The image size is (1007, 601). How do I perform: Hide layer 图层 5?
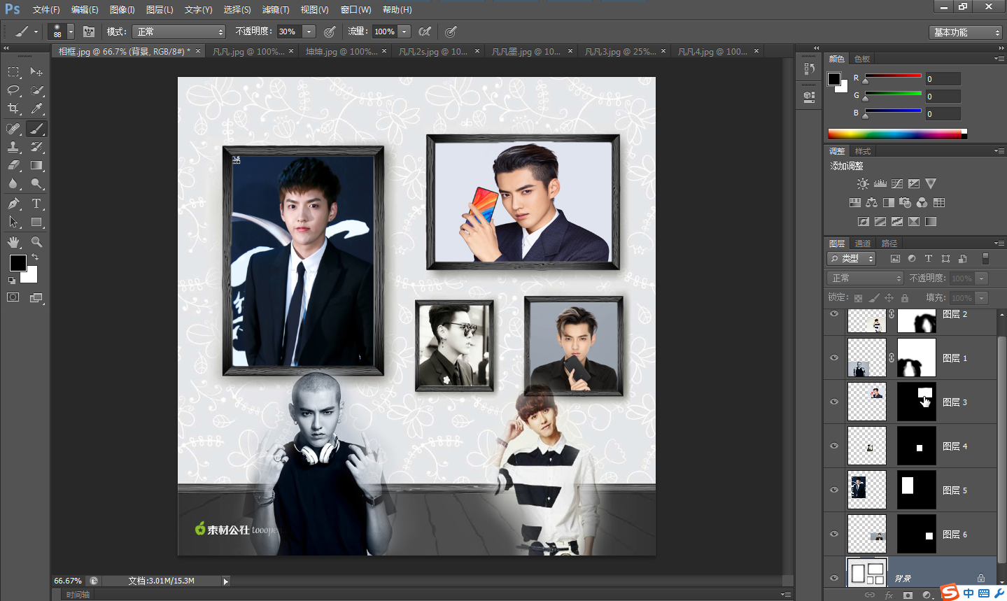tap(834, 490)
